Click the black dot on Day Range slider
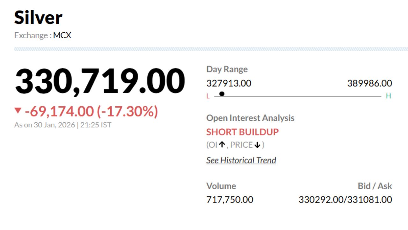Viewport: 408px width, 230px height. point(222,94)
